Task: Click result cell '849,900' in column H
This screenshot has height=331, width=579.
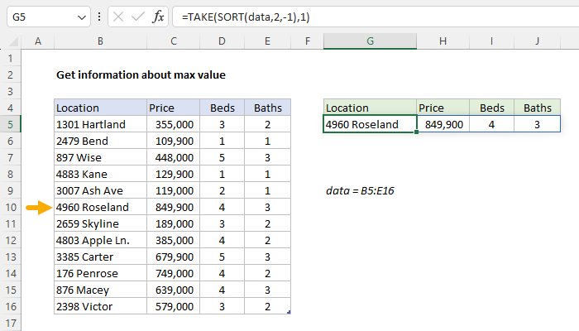Action: (x=443, y=124)
